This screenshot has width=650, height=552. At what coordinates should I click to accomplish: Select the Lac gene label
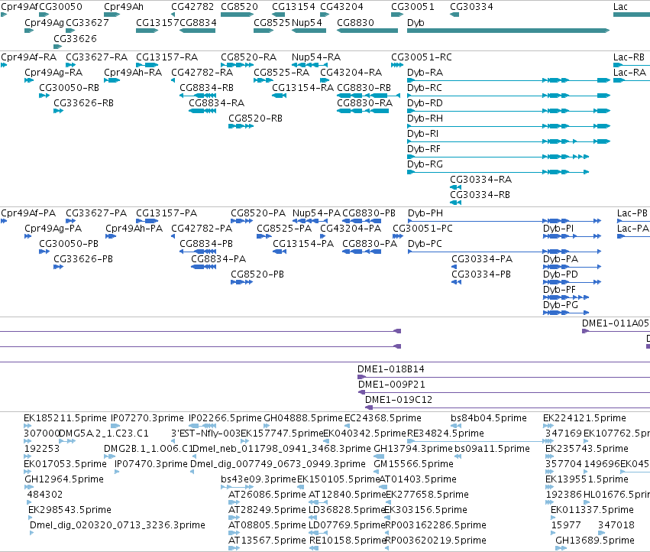click(620, 7)
